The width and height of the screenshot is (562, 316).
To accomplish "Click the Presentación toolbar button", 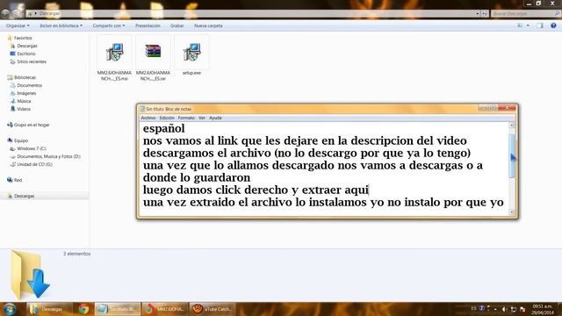I will [148, 25].
